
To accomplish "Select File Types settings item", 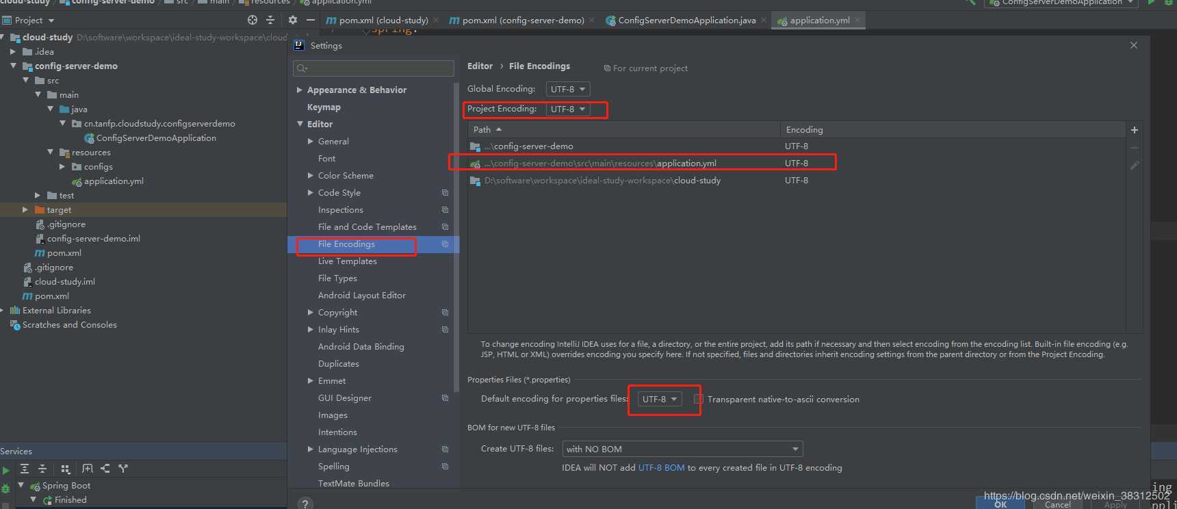I will pyautogui.click(x=337, y=278).
